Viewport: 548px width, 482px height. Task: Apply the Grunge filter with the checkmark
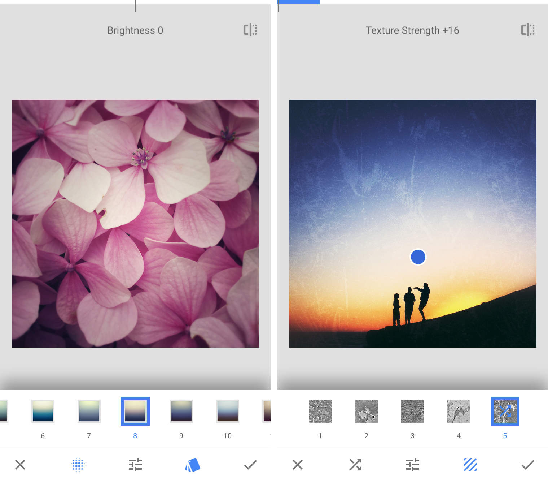point(528,465)
